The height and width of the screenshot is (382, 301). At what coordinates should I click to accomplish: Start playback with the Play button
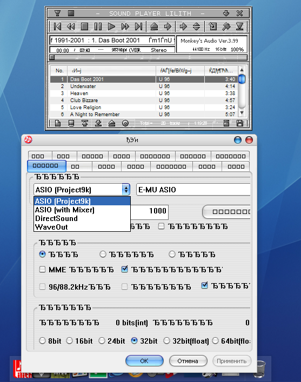pos(111,26)
